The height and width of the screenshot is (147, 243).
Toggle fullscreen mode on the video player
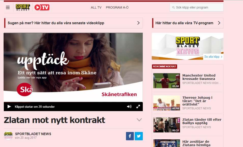(x=138, y=107)
